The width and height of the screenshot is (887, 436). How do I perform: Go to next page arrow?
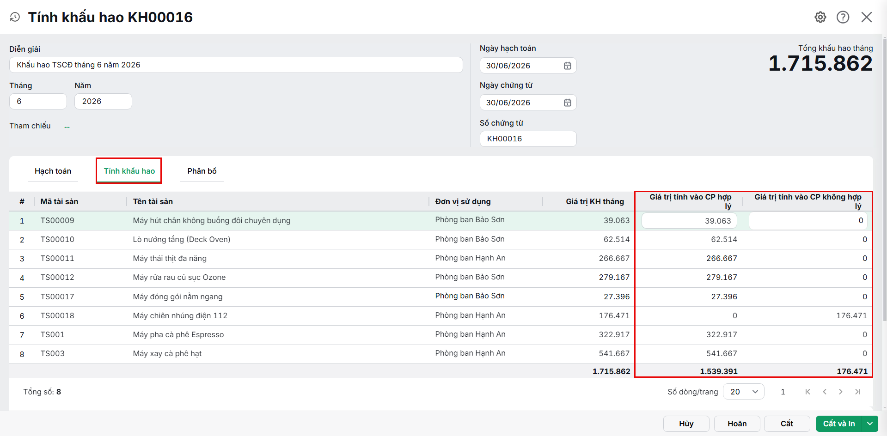[841, 392]
